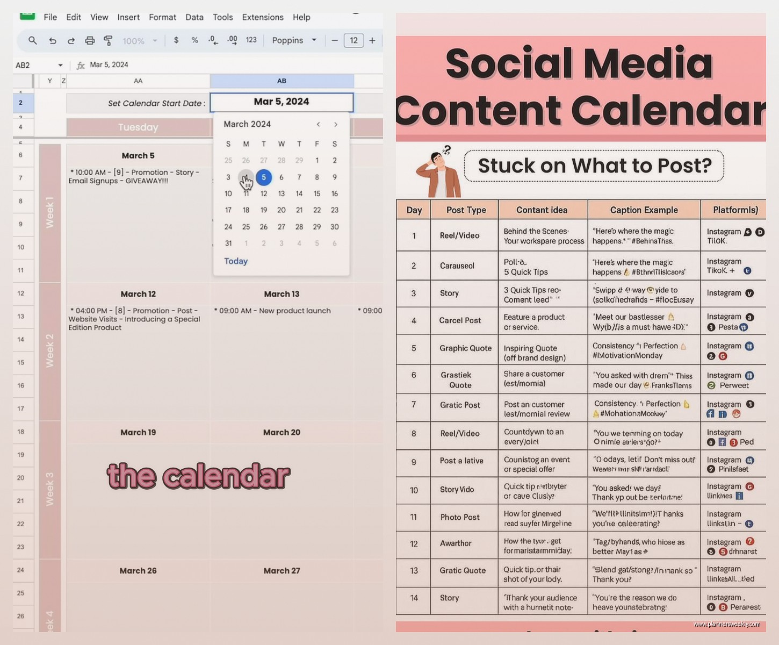The height and width of the screenshot is (645, 779).
Task: Format value as percent
Action: 194,40
